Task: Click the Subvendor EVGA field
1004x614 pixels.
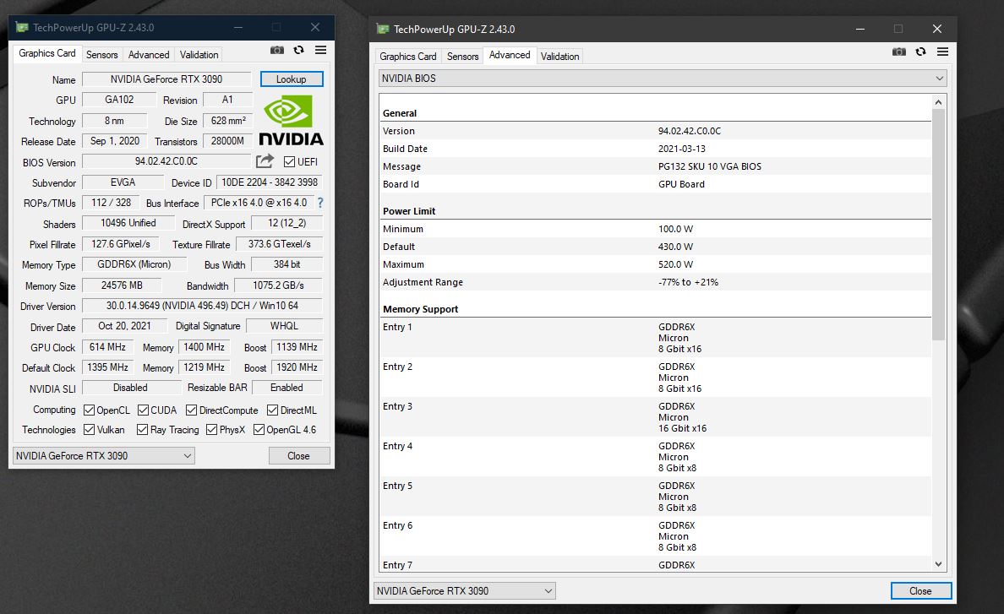Action: pos(123,182)
